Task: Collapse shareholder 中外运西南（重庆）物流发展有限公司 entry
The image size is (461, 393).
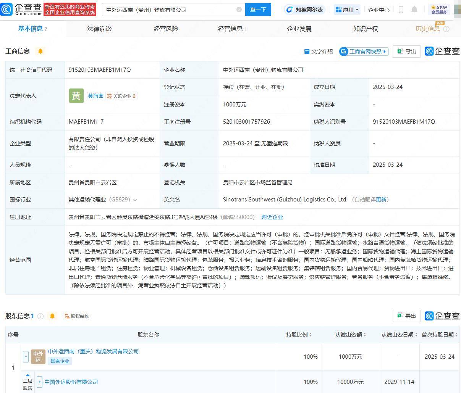Action: 26,357
